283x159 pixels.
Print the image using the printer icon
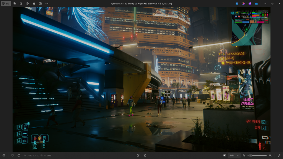(x=27, y=3)
